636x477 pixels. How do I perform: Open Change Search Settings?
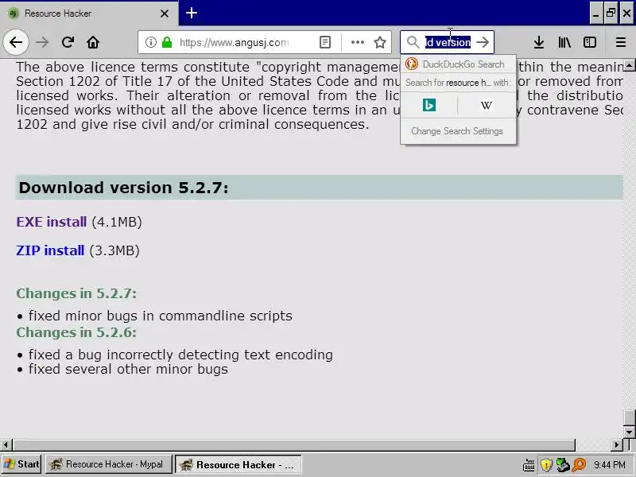pos(457,131)
